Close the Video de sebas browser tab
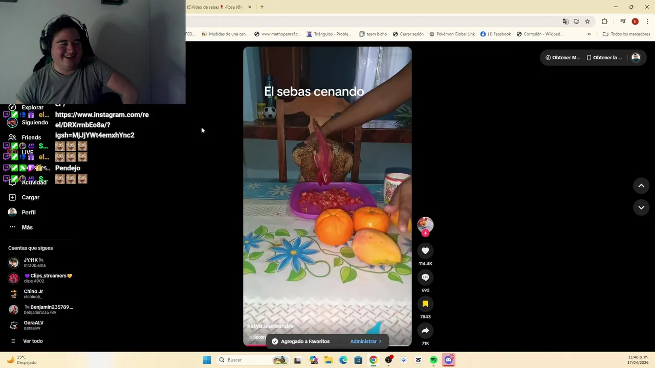This screenshot has height=368, width=655. point(250,7)
